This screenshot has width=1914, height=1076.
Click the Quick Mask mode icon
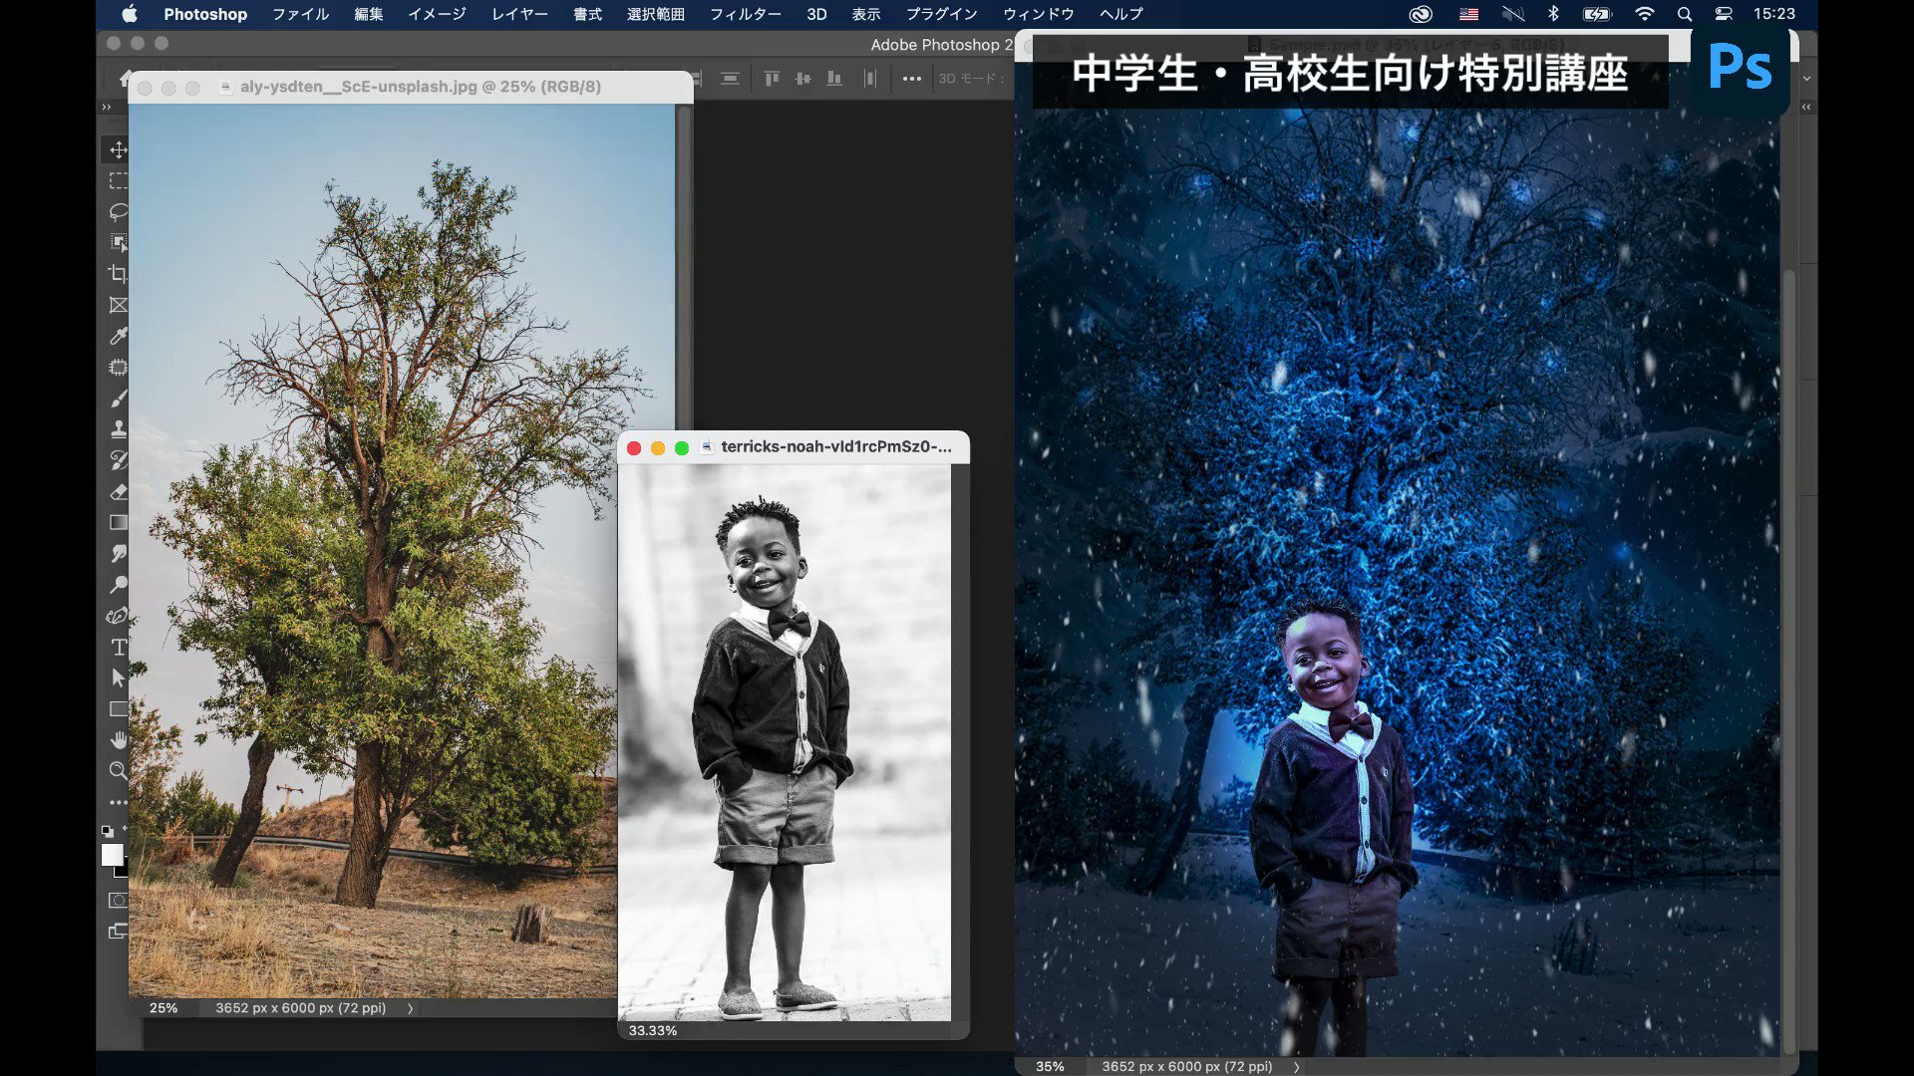tap(118, 900)
